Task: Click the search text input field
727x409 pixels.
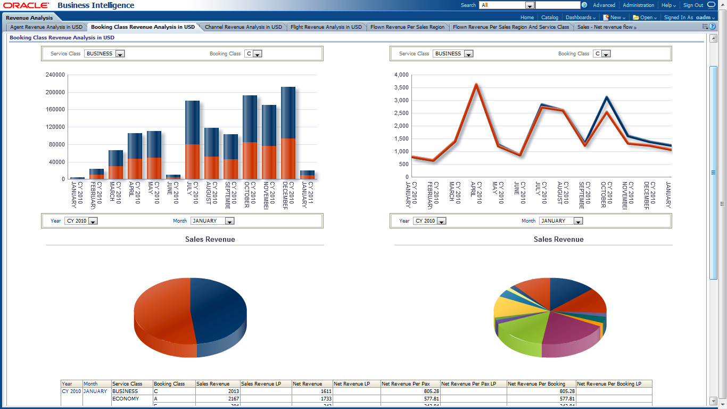Action: [x=557, y=5]
